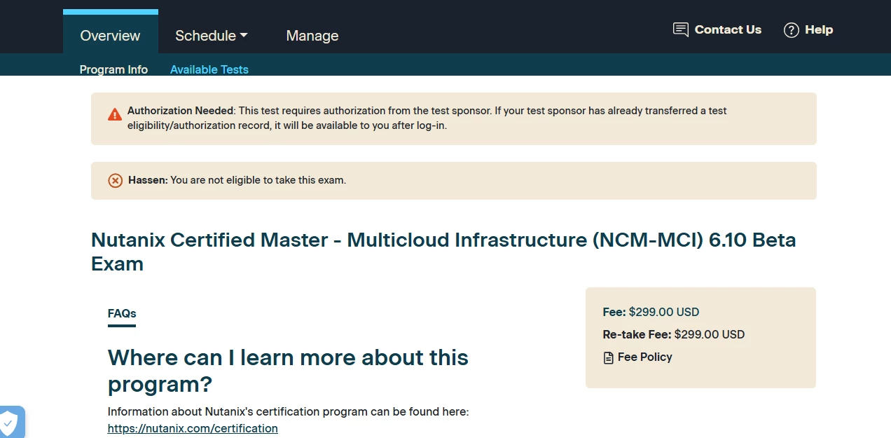Open the Contact Us link
This screenshot has width=891, height=438.
coord(728,29)
